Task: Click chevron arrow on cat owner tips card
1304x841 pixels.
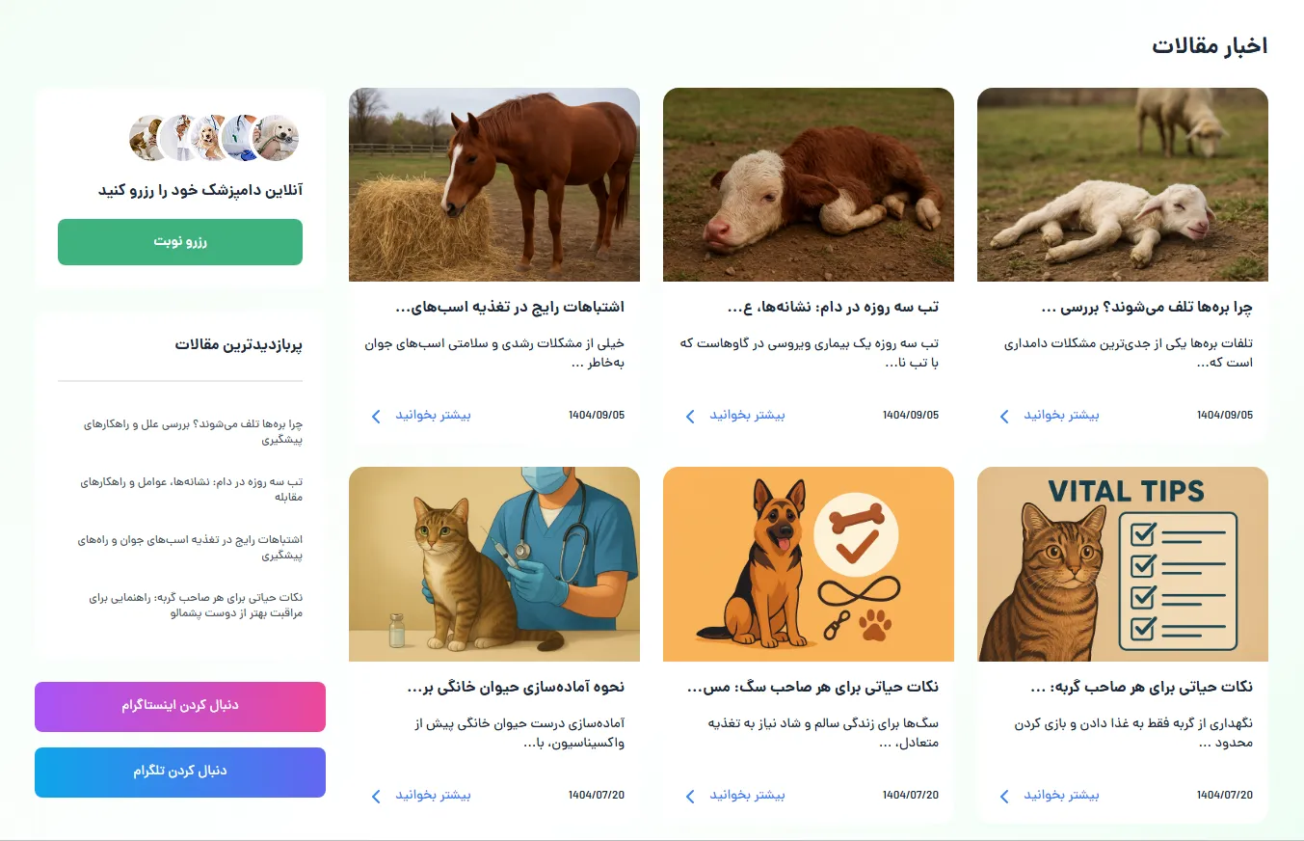Action: 1004,796
